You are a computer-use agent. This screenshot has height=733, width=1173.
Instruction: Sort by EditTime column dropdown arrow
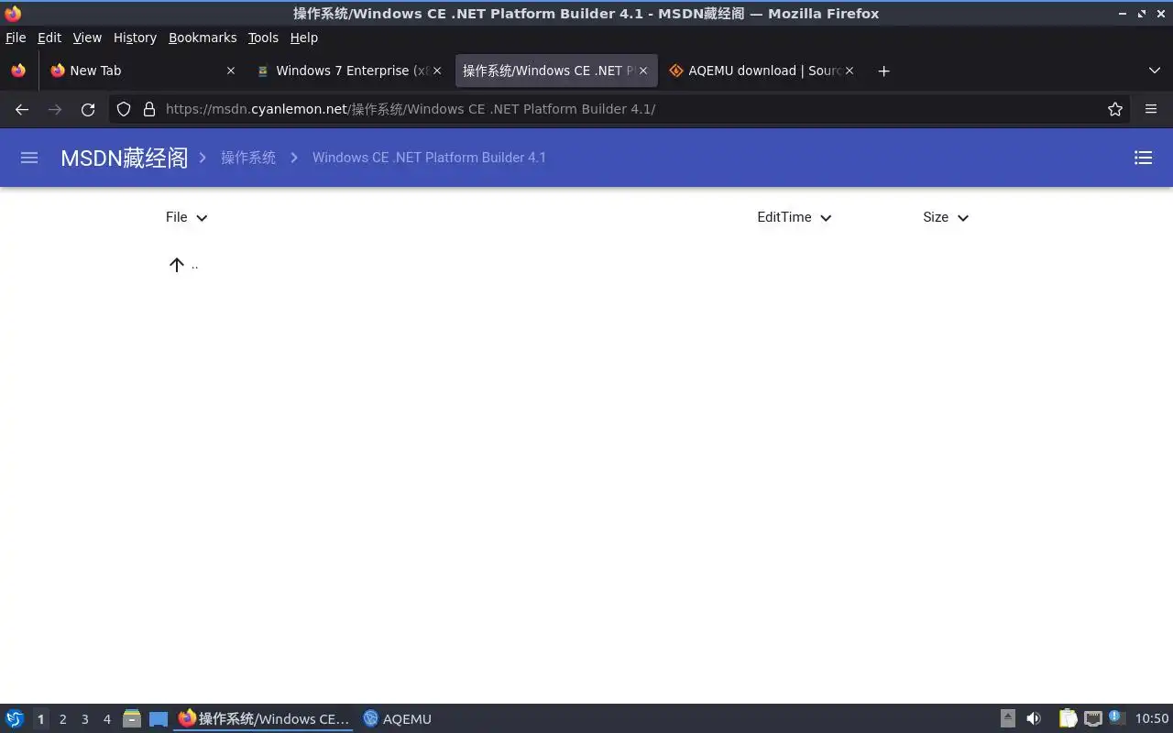coord(826,218)
